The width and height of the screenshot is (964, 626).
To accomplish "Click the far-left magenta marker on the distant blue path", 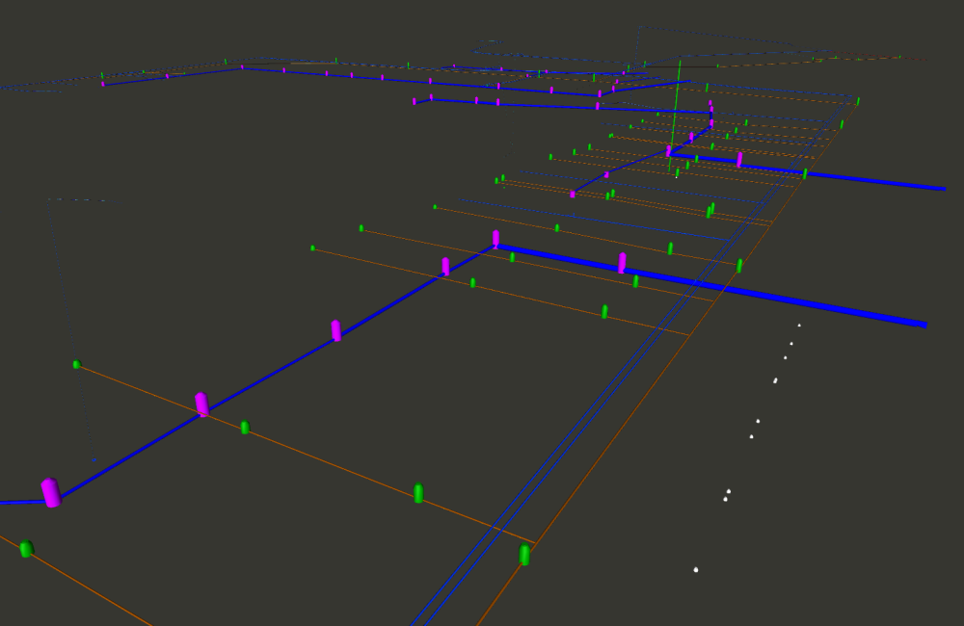I will (103, 84).
